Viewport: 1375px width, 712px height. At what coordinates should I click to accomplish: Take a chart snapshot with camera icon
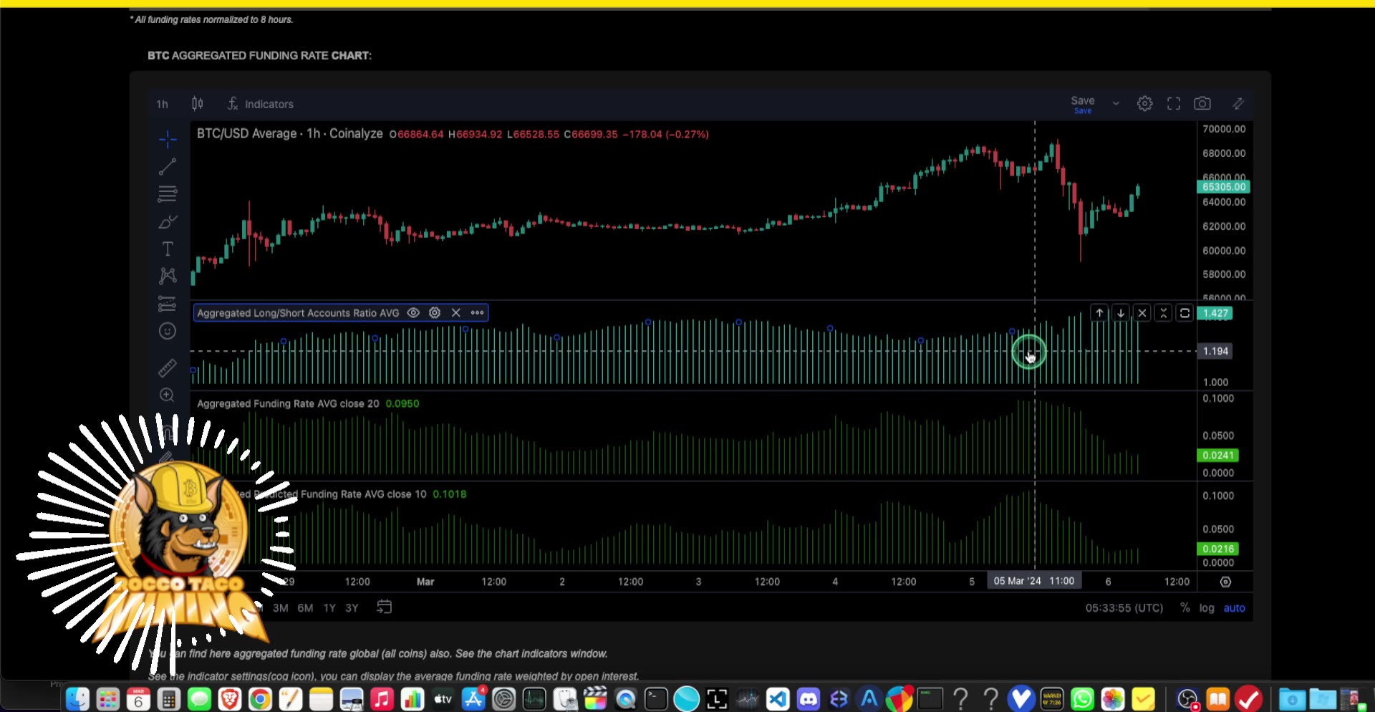click(1202, 103)
